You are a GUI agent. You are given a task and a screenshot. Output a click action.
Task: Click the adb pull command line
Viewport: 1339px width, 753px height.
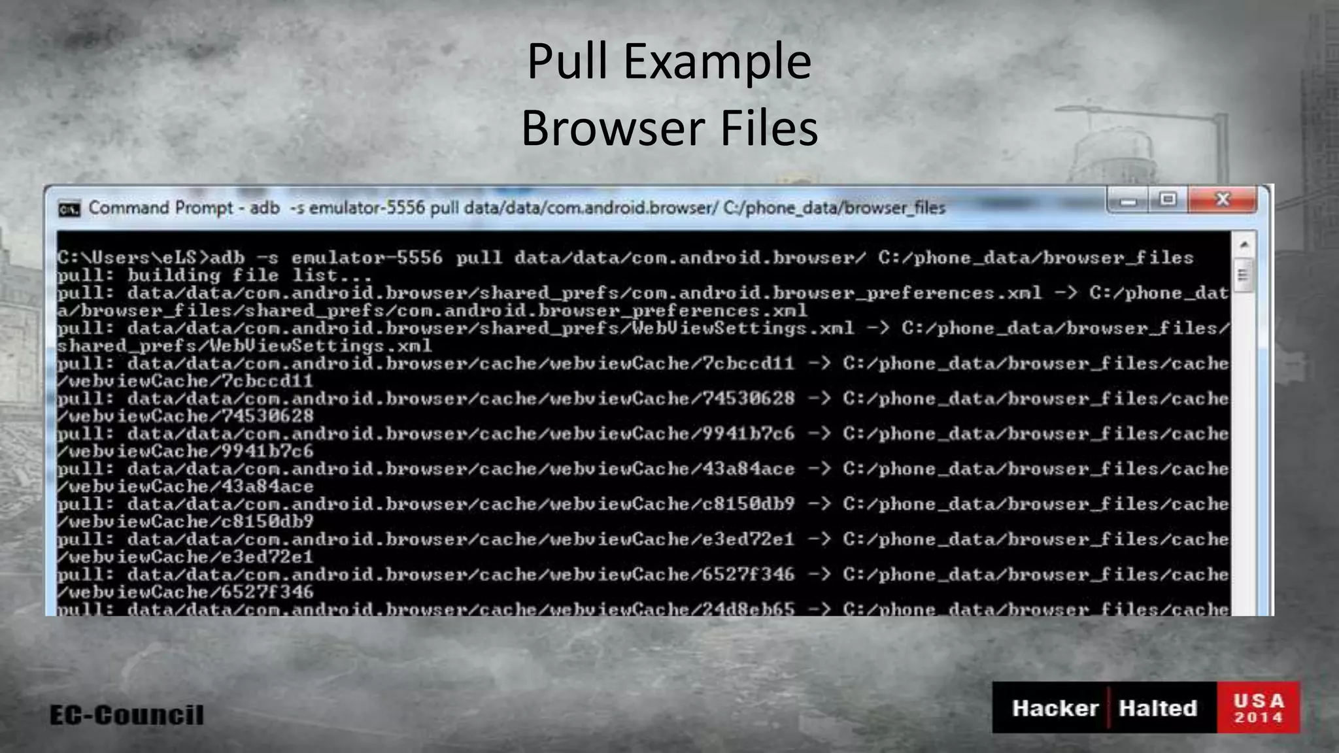coord(625,258)
